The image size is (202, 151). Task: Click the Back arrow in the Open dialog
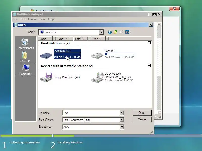[x=110, y=32]
